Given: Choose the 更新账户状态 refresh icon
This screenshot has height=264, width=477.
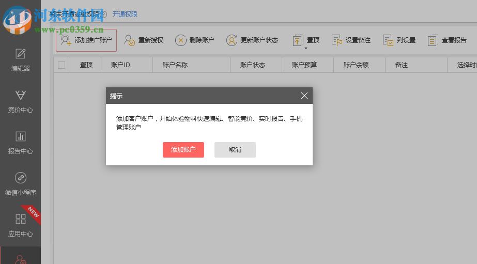Looking at the screenshot, I should [232, 40].
